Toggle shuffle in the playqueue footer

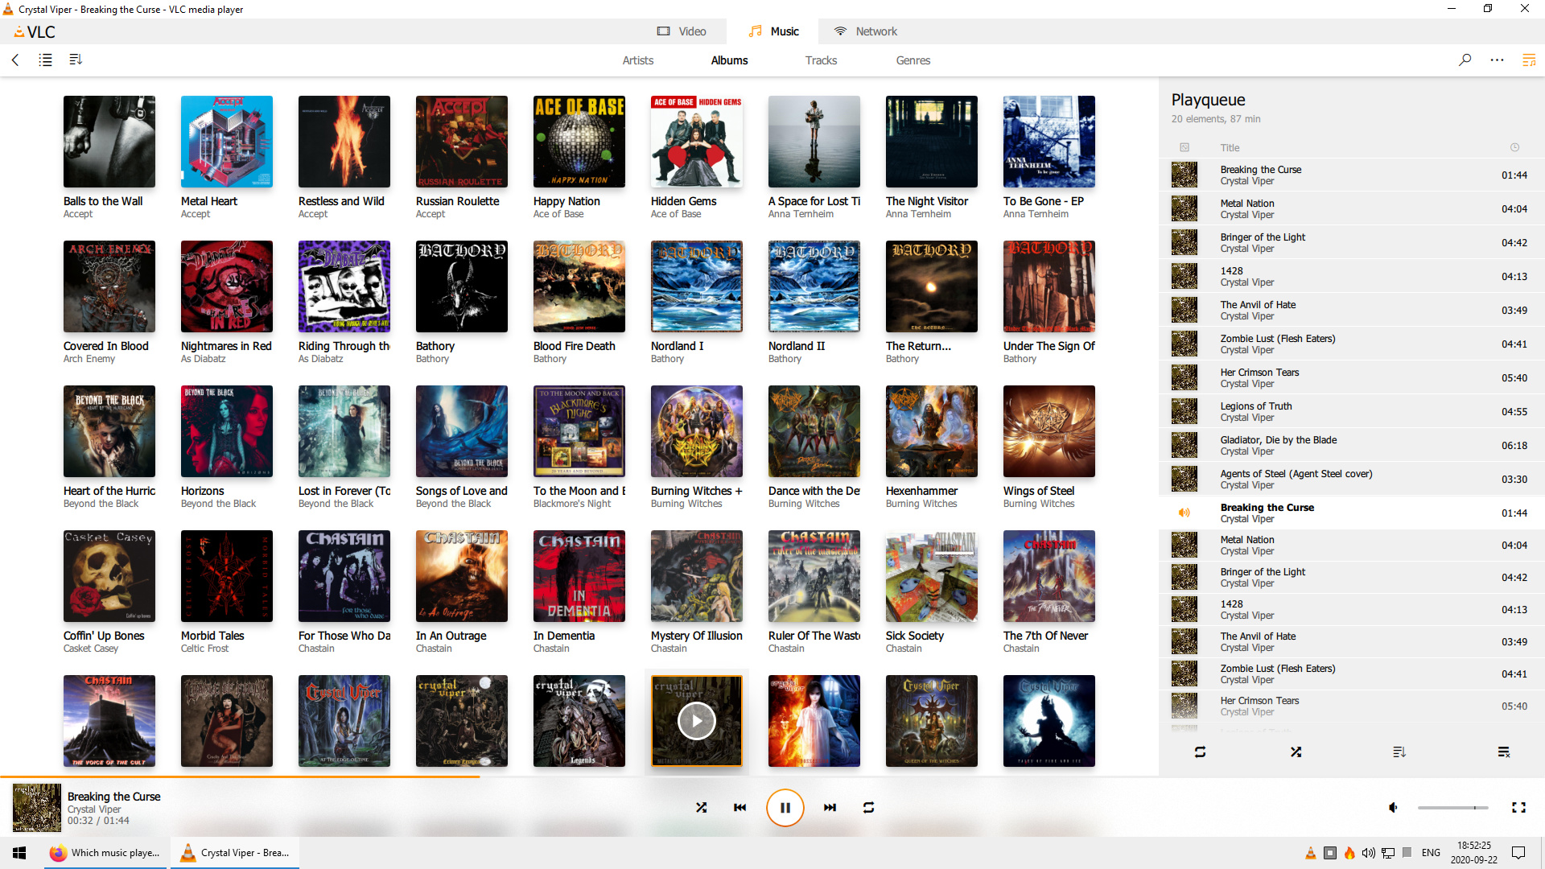(x=1296, y=752)
